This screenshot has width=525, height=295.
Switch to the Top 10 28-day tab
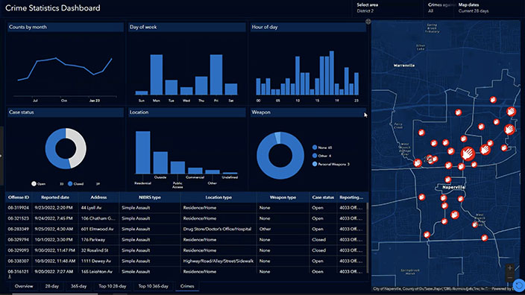(113, 286)
